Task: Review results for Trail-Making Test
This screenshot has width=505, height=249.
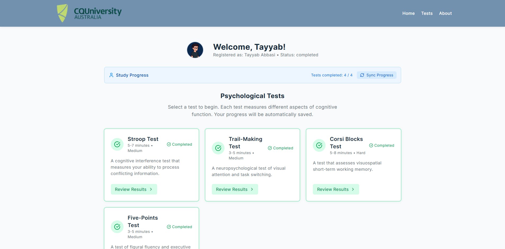Action: [235, 189]
